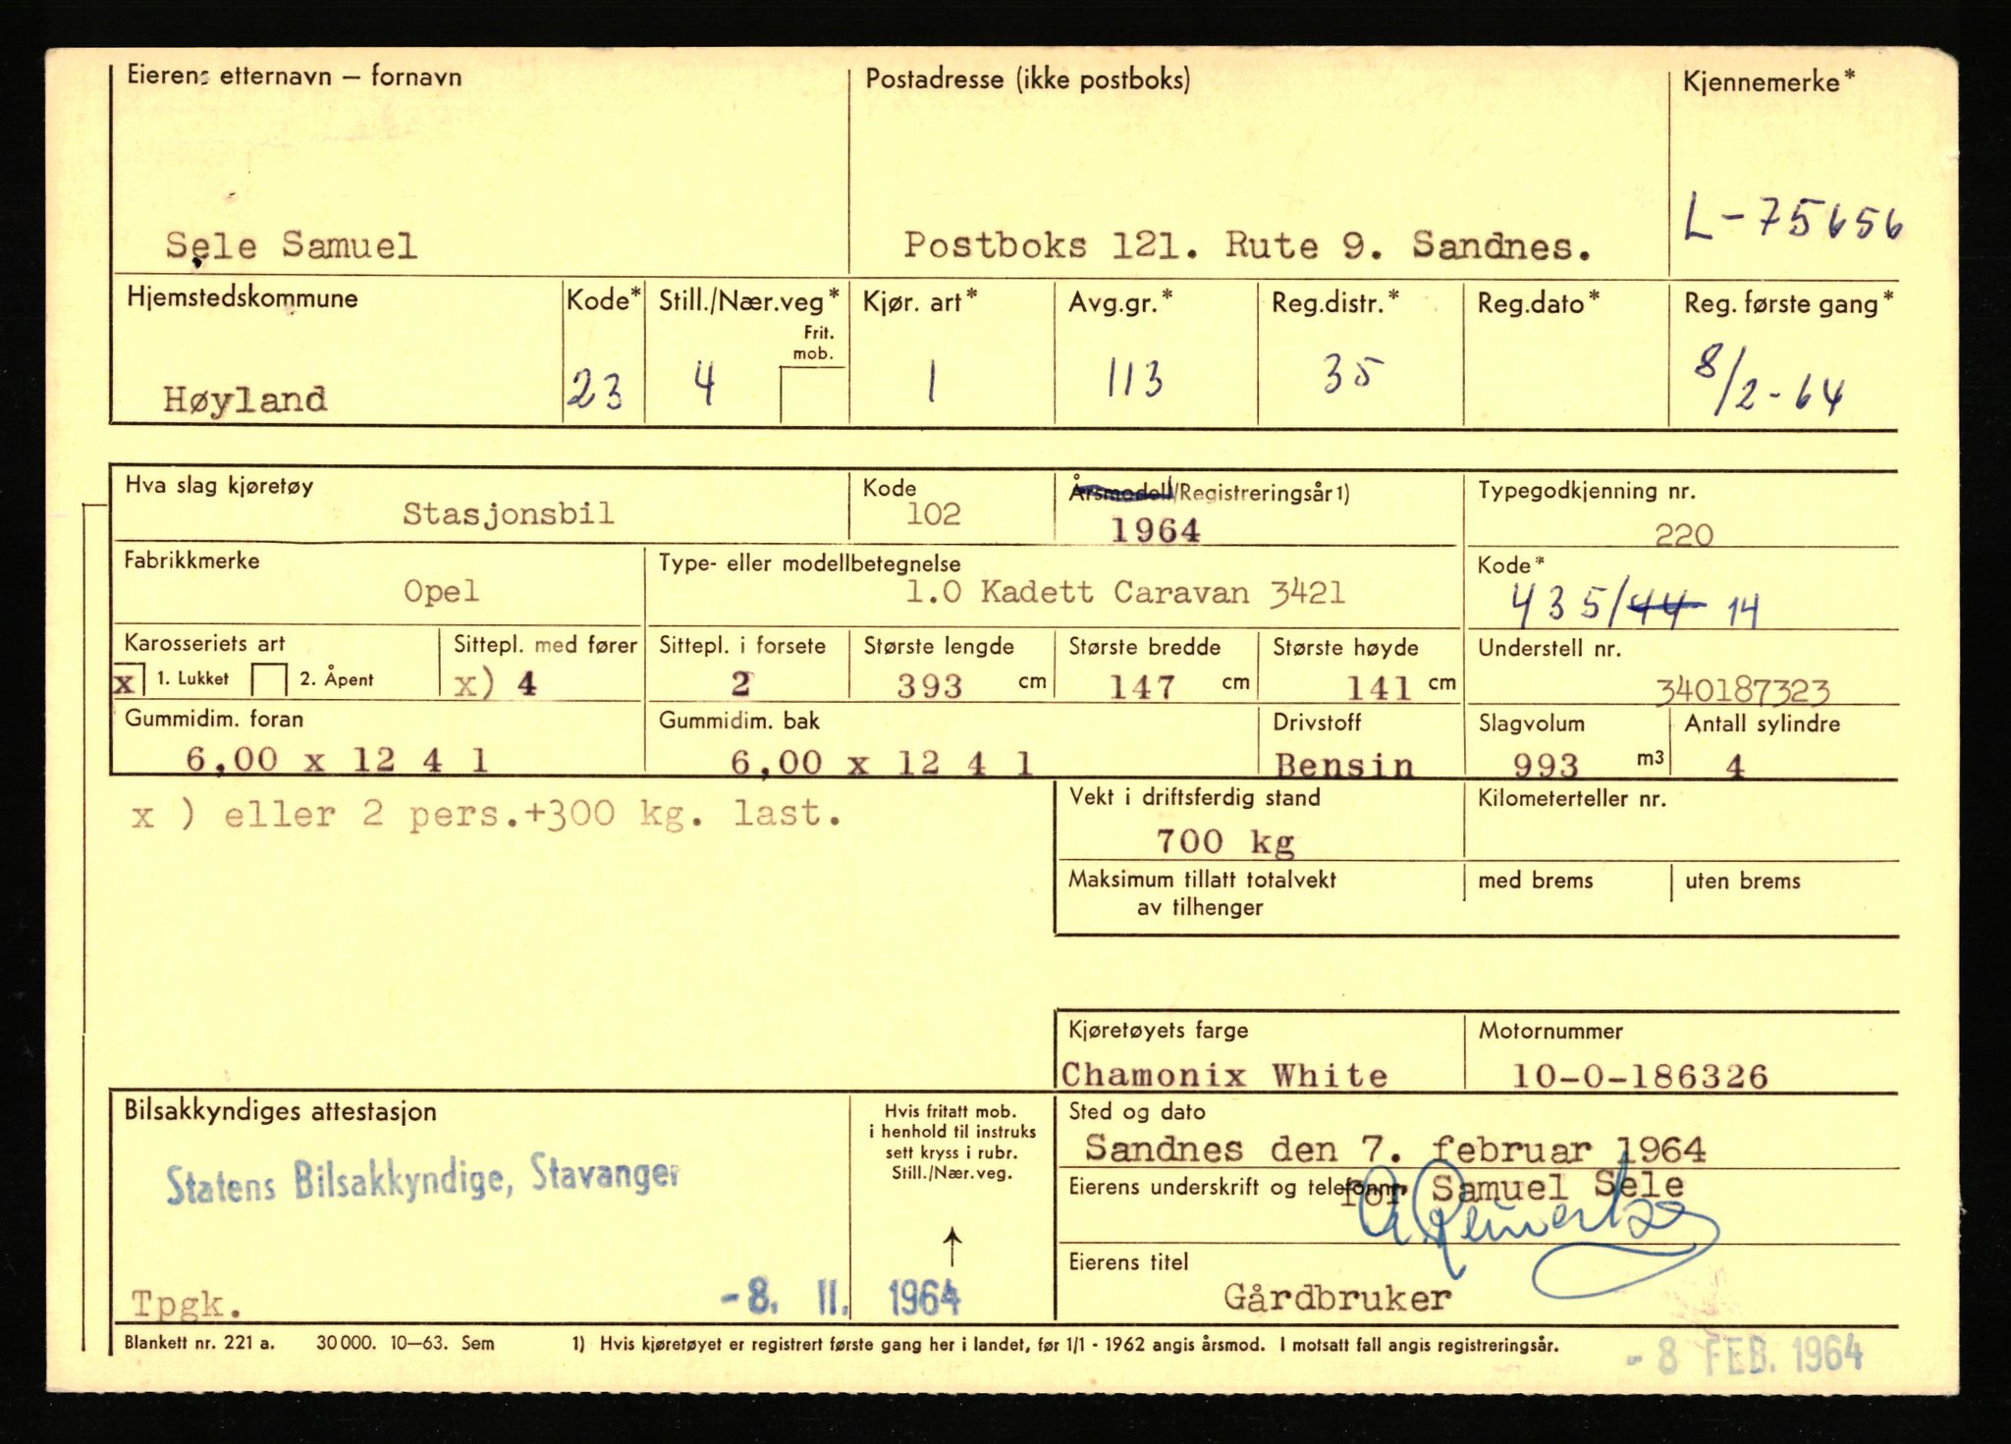Click the owner title 'Gårdbruker'
This screenshot has height=1444, width=2011.
coord(1337,1300)
